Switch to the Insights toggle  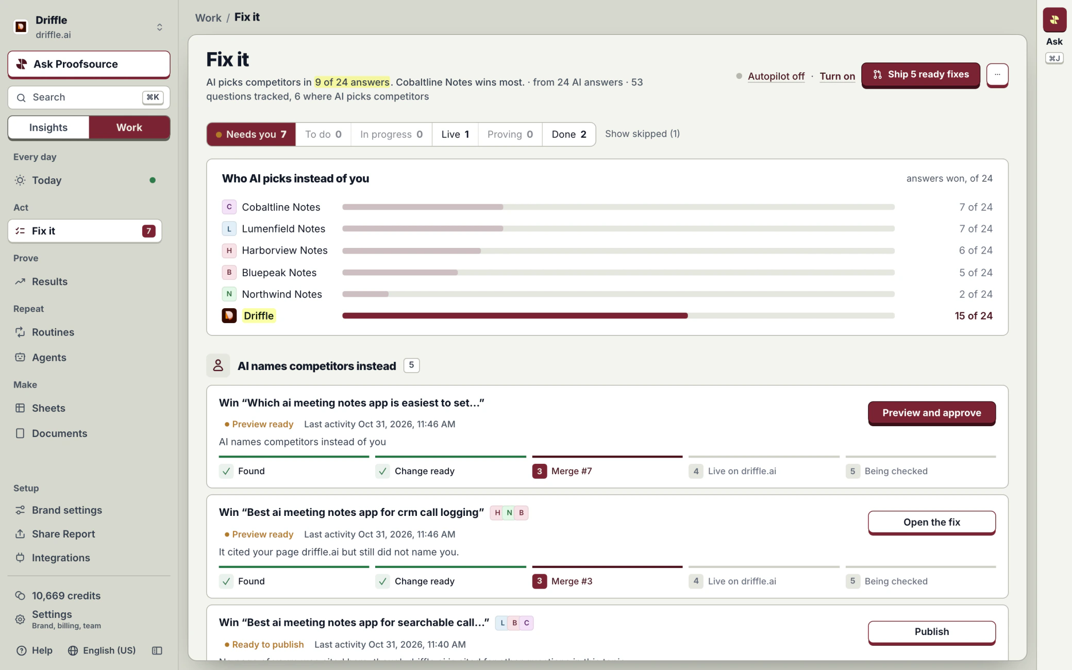point(48,127)
